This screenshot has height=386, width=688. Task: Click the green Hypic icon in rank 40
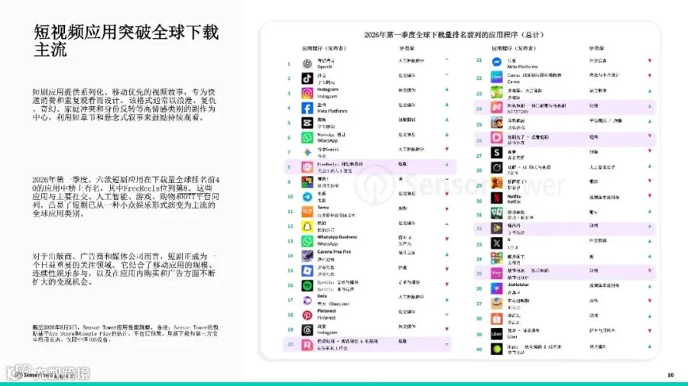(497, 349)
